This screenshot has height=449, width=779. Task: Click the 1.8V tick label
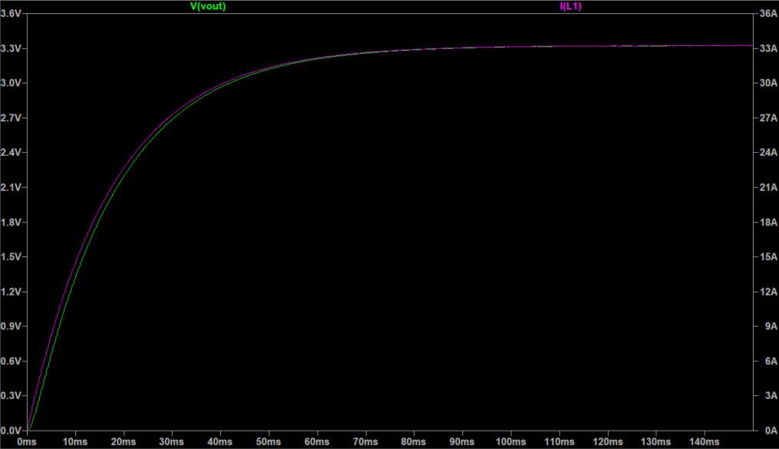13,224
